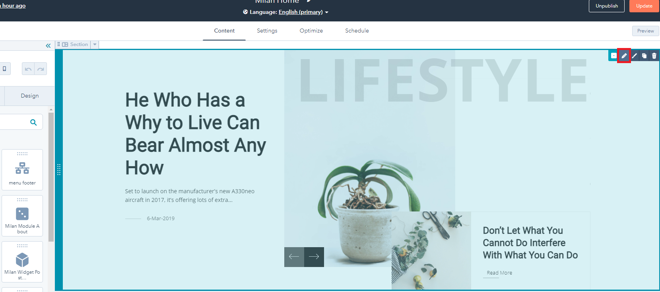Click the Update button

[644, 6]
